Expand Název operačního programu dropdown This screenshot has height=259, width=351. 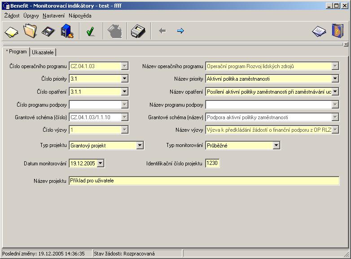[335, 66]
